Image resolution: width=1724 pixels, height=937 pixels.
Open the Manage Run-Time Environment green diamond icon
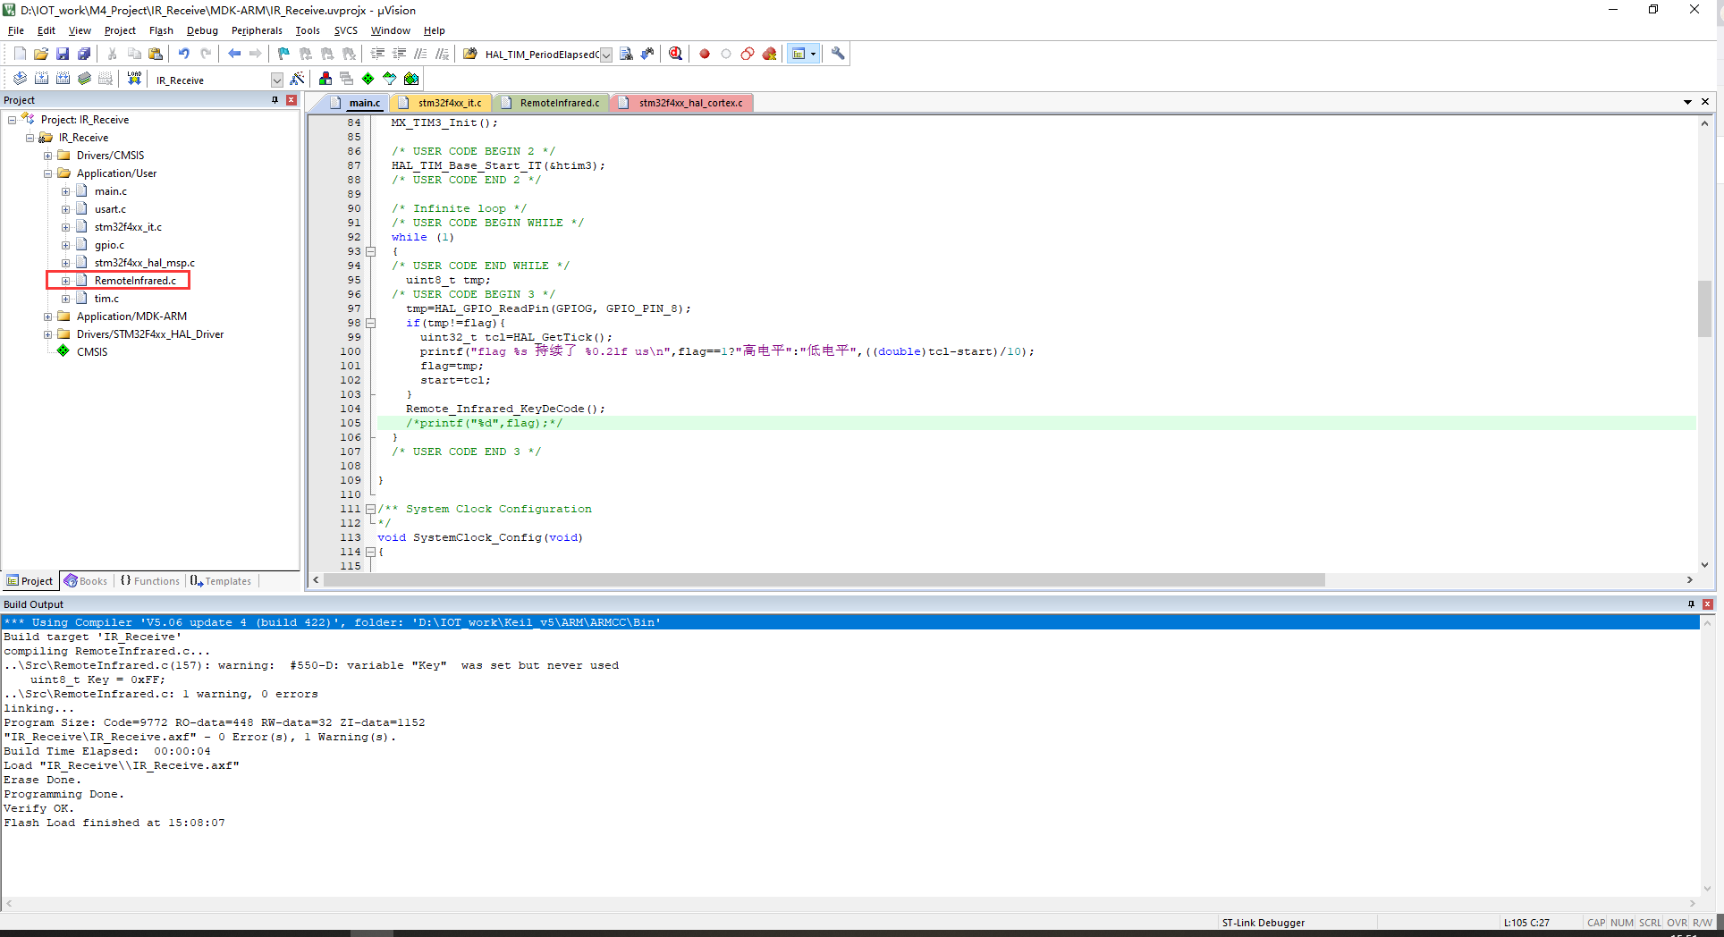click(368, 79)
